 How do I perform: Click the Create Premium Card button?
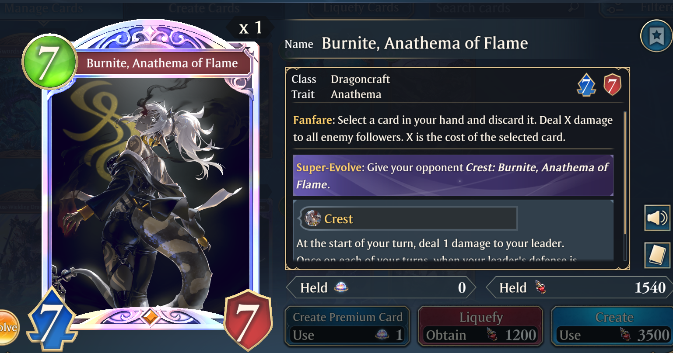coord(347,327)
